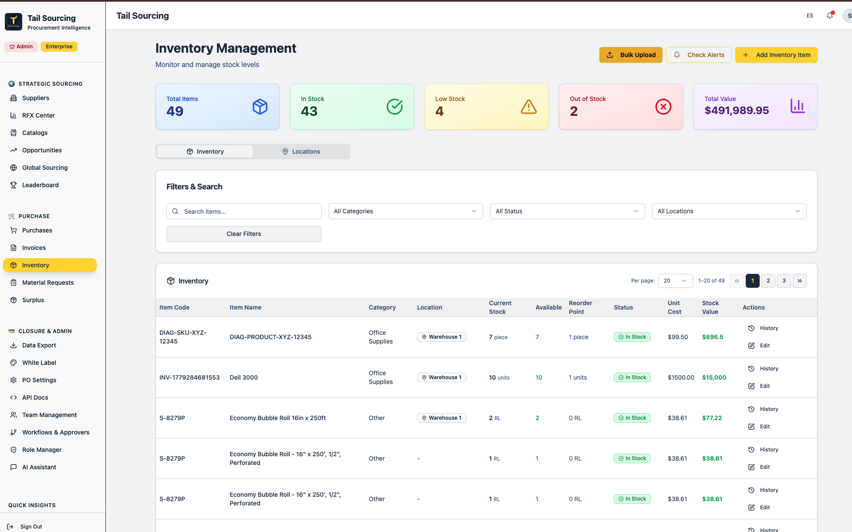This screenshot has width=852, height=532.
Task: Click the Total Items cube icon
Action: coord(260,107)
